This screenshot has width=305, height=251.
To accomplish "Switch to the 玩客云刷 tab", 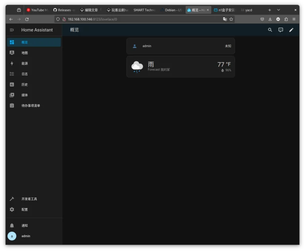I will [x=118, y=10].
